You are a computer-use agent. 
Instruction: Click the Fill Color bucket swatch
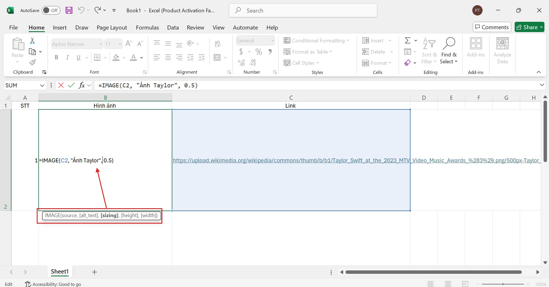116,57
